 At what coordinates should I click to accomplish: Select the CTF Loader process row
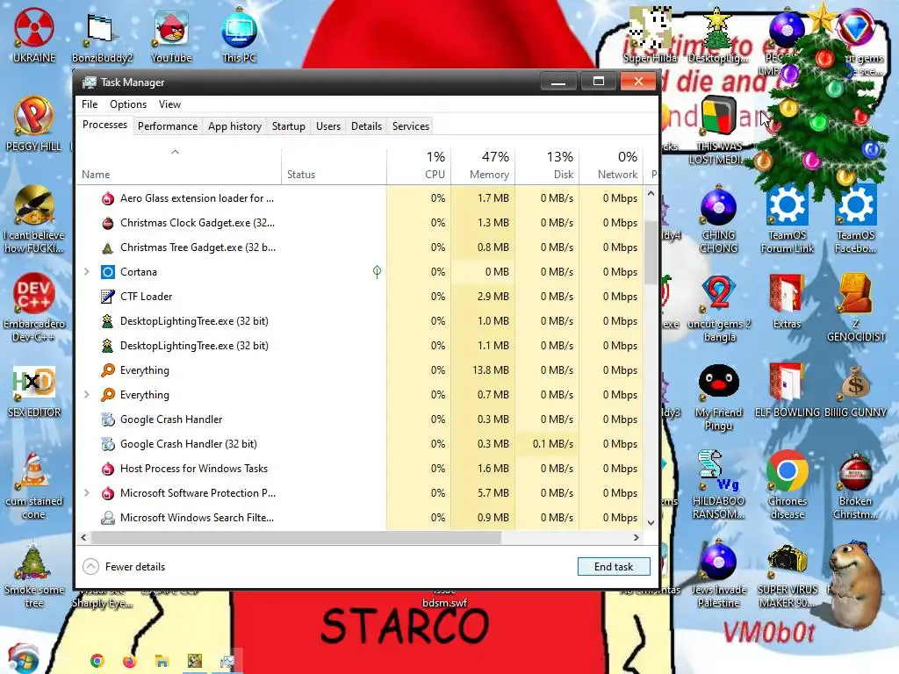point(360,297)
